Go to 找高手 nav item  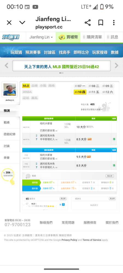[65, 52]
